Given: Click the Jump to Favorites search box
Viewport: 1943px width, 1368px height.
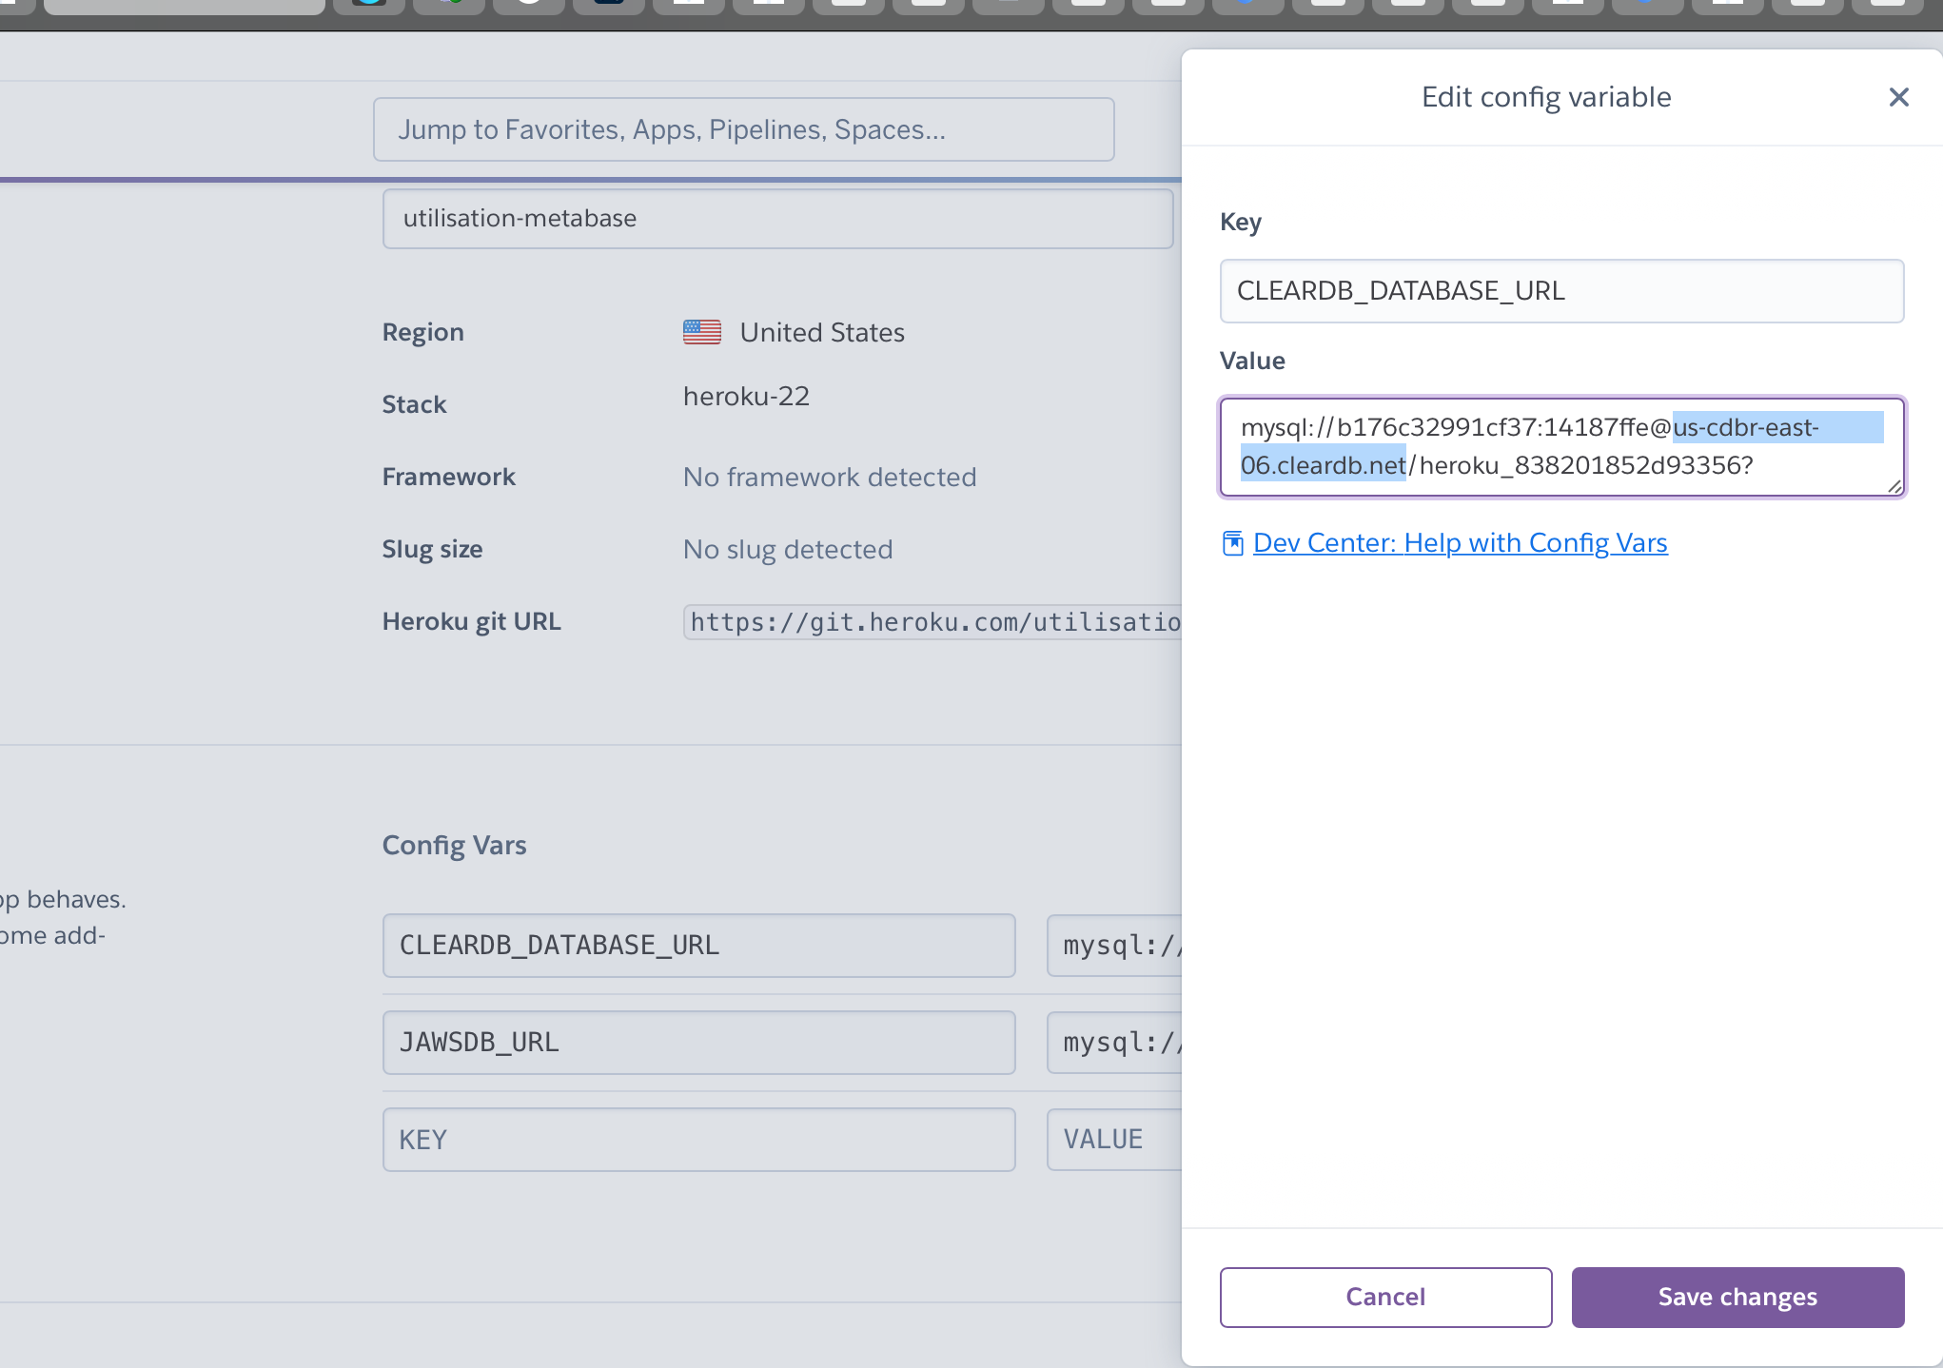Looking at the screenshot, I should [x=743, y=129].
